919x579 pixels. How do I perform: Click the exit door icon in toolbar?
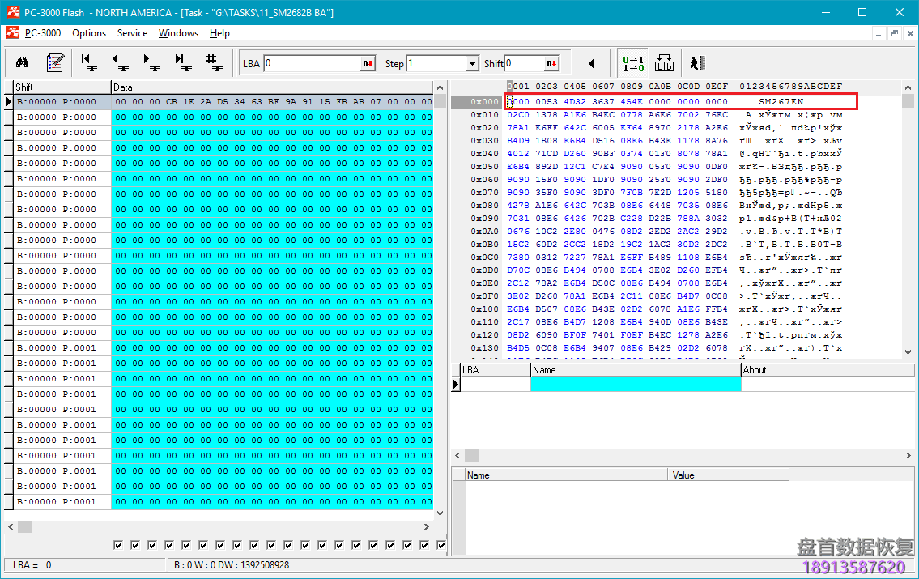(697, 63)
